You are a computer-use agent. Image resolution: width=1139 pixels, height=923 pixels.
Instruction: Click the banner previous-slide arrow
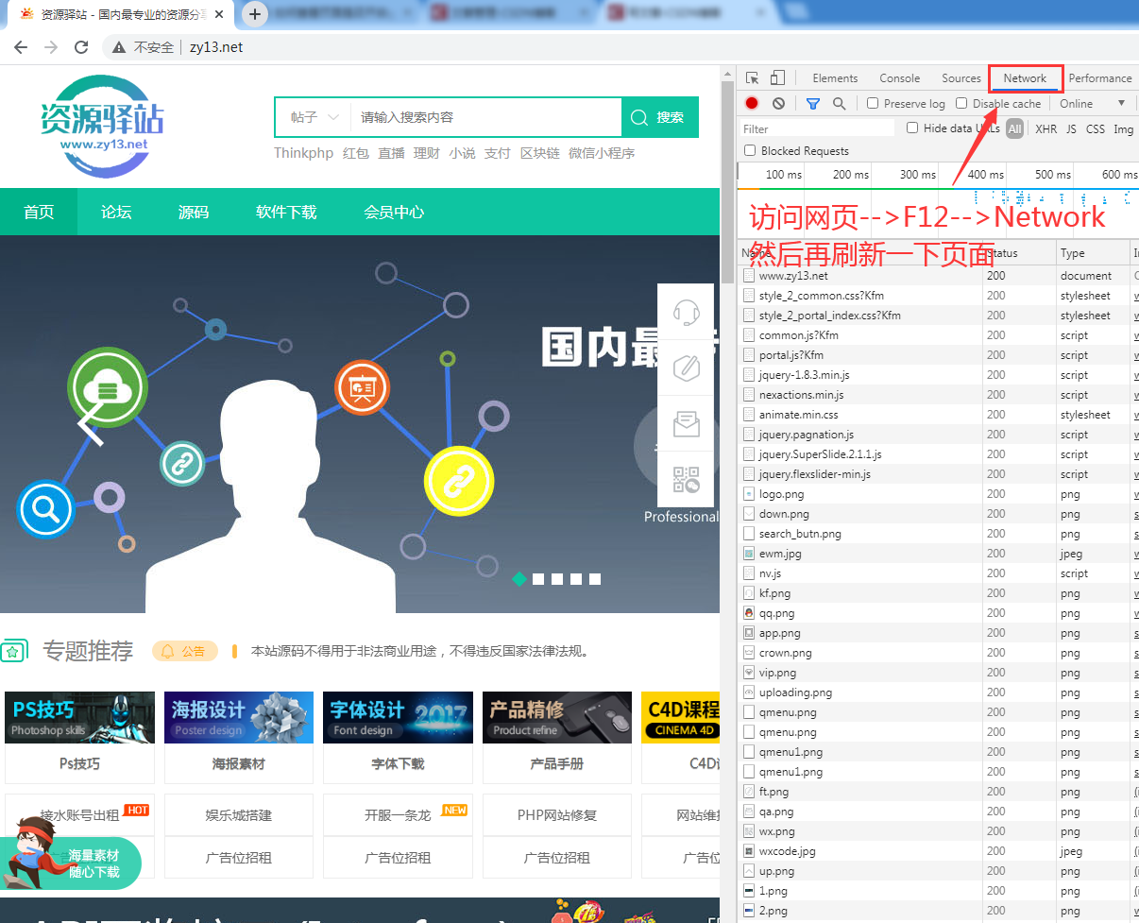(90, 424)
